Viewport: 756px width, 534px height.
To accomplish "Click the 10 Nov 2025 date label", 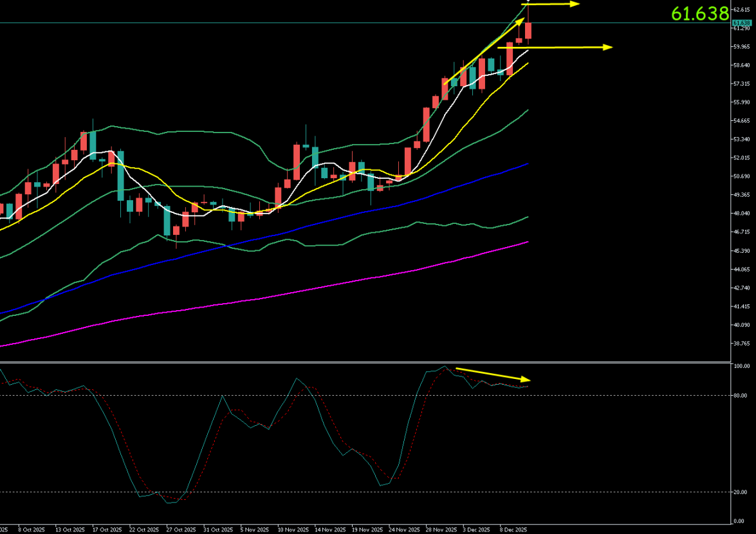I will point(293,529).
